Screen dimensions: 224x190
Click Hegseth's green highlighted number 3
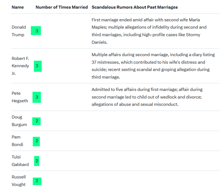coord(37,97)
